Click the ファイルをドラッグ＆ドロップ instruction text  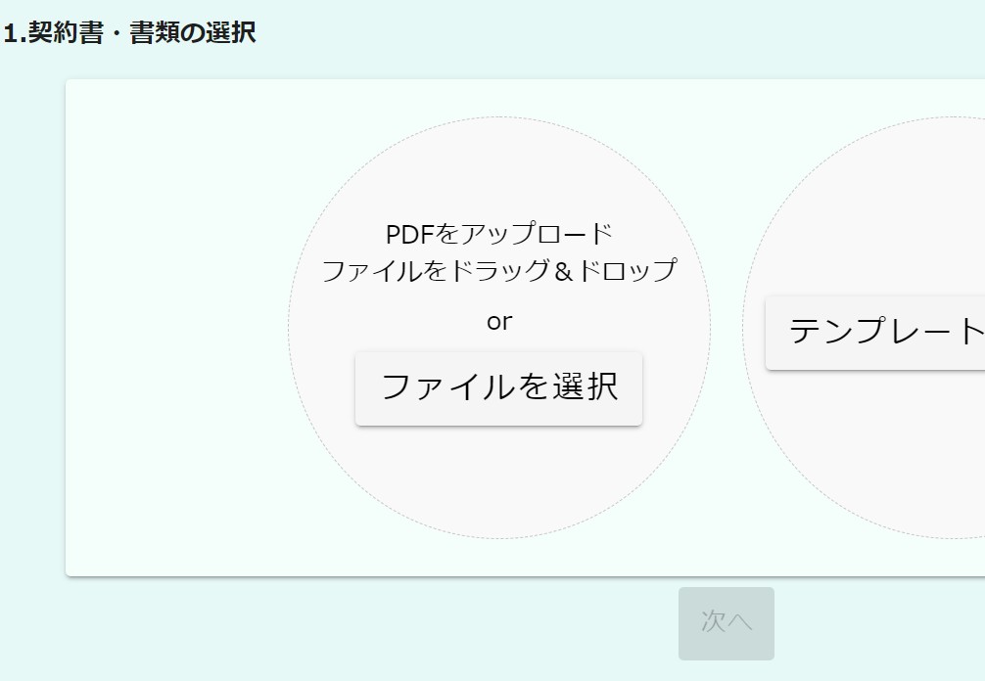(x=498, y=270)
